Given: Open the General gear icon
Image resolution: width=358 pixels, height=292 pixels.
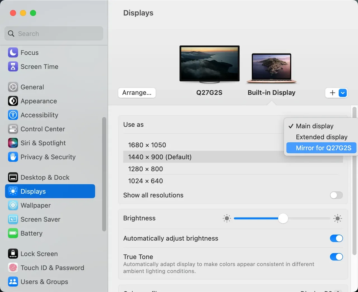Looking at the screenshot, I should (13, 87).
